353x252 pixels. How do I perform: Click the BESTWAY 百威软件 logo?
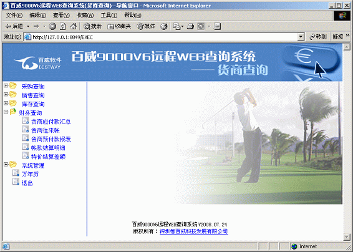pos(37,63)
